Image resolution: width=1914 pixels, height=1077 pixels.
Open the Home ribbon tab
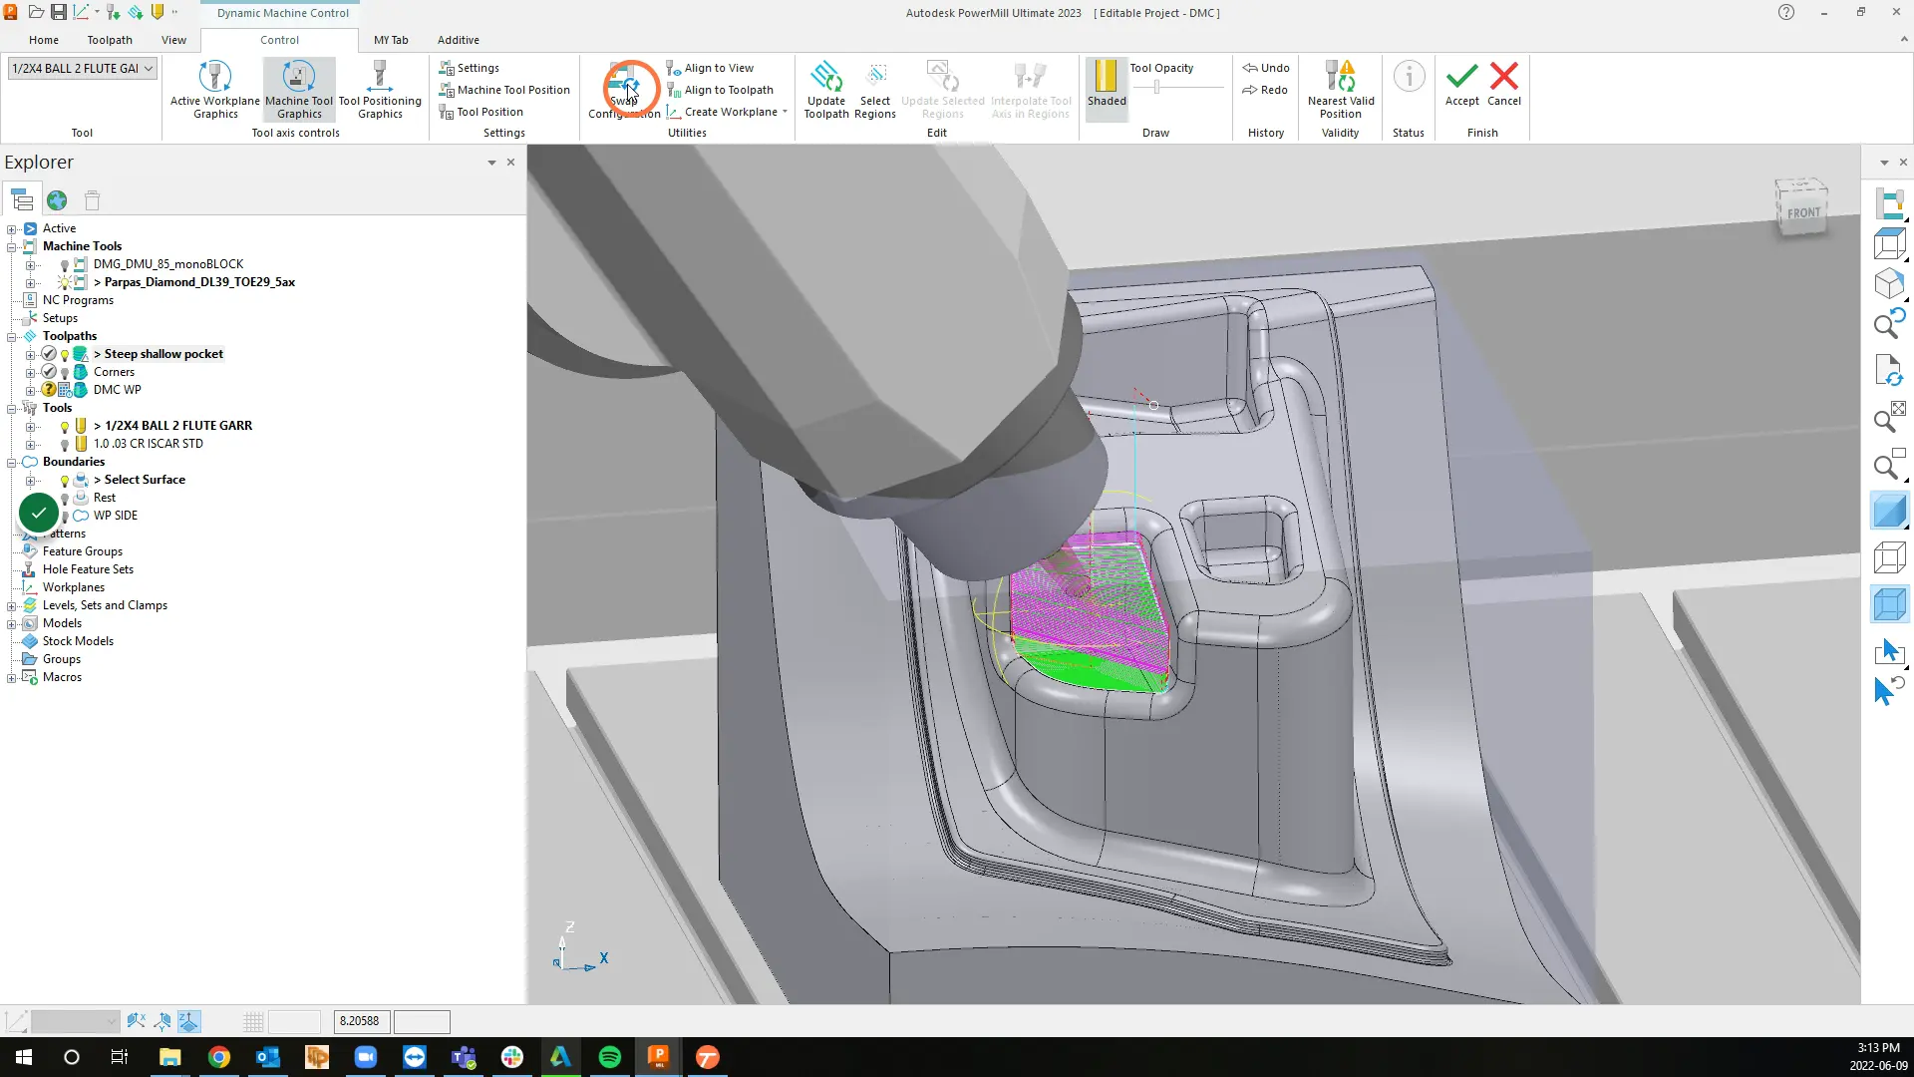(44, 40)
